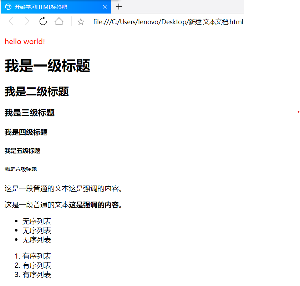
Task: Click the heading 我是四级标题
Action: [x=25, y=132]
